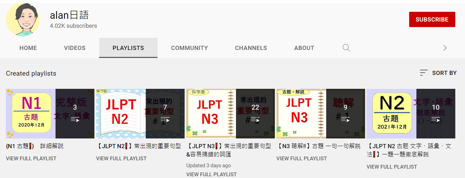Screen dimensions: 465x178
Task: Open JLPT N3 聽解 playlist thumbnail
Action: tap(321, 113)
